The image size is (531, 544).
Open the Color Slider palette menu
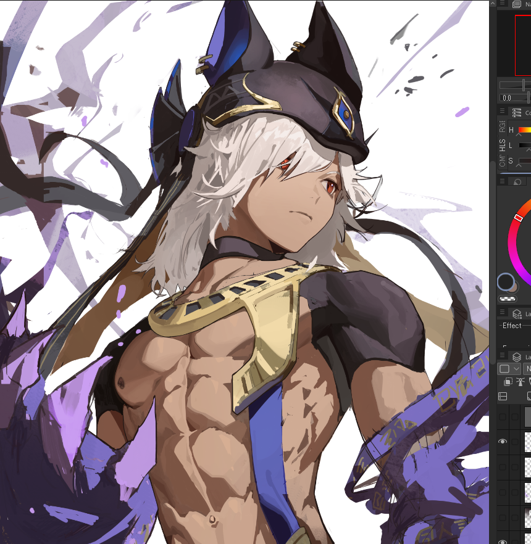(x=502, y=111)
